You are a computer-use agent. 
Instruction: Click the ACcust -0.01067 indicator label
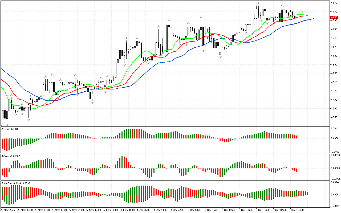(11, 156)
